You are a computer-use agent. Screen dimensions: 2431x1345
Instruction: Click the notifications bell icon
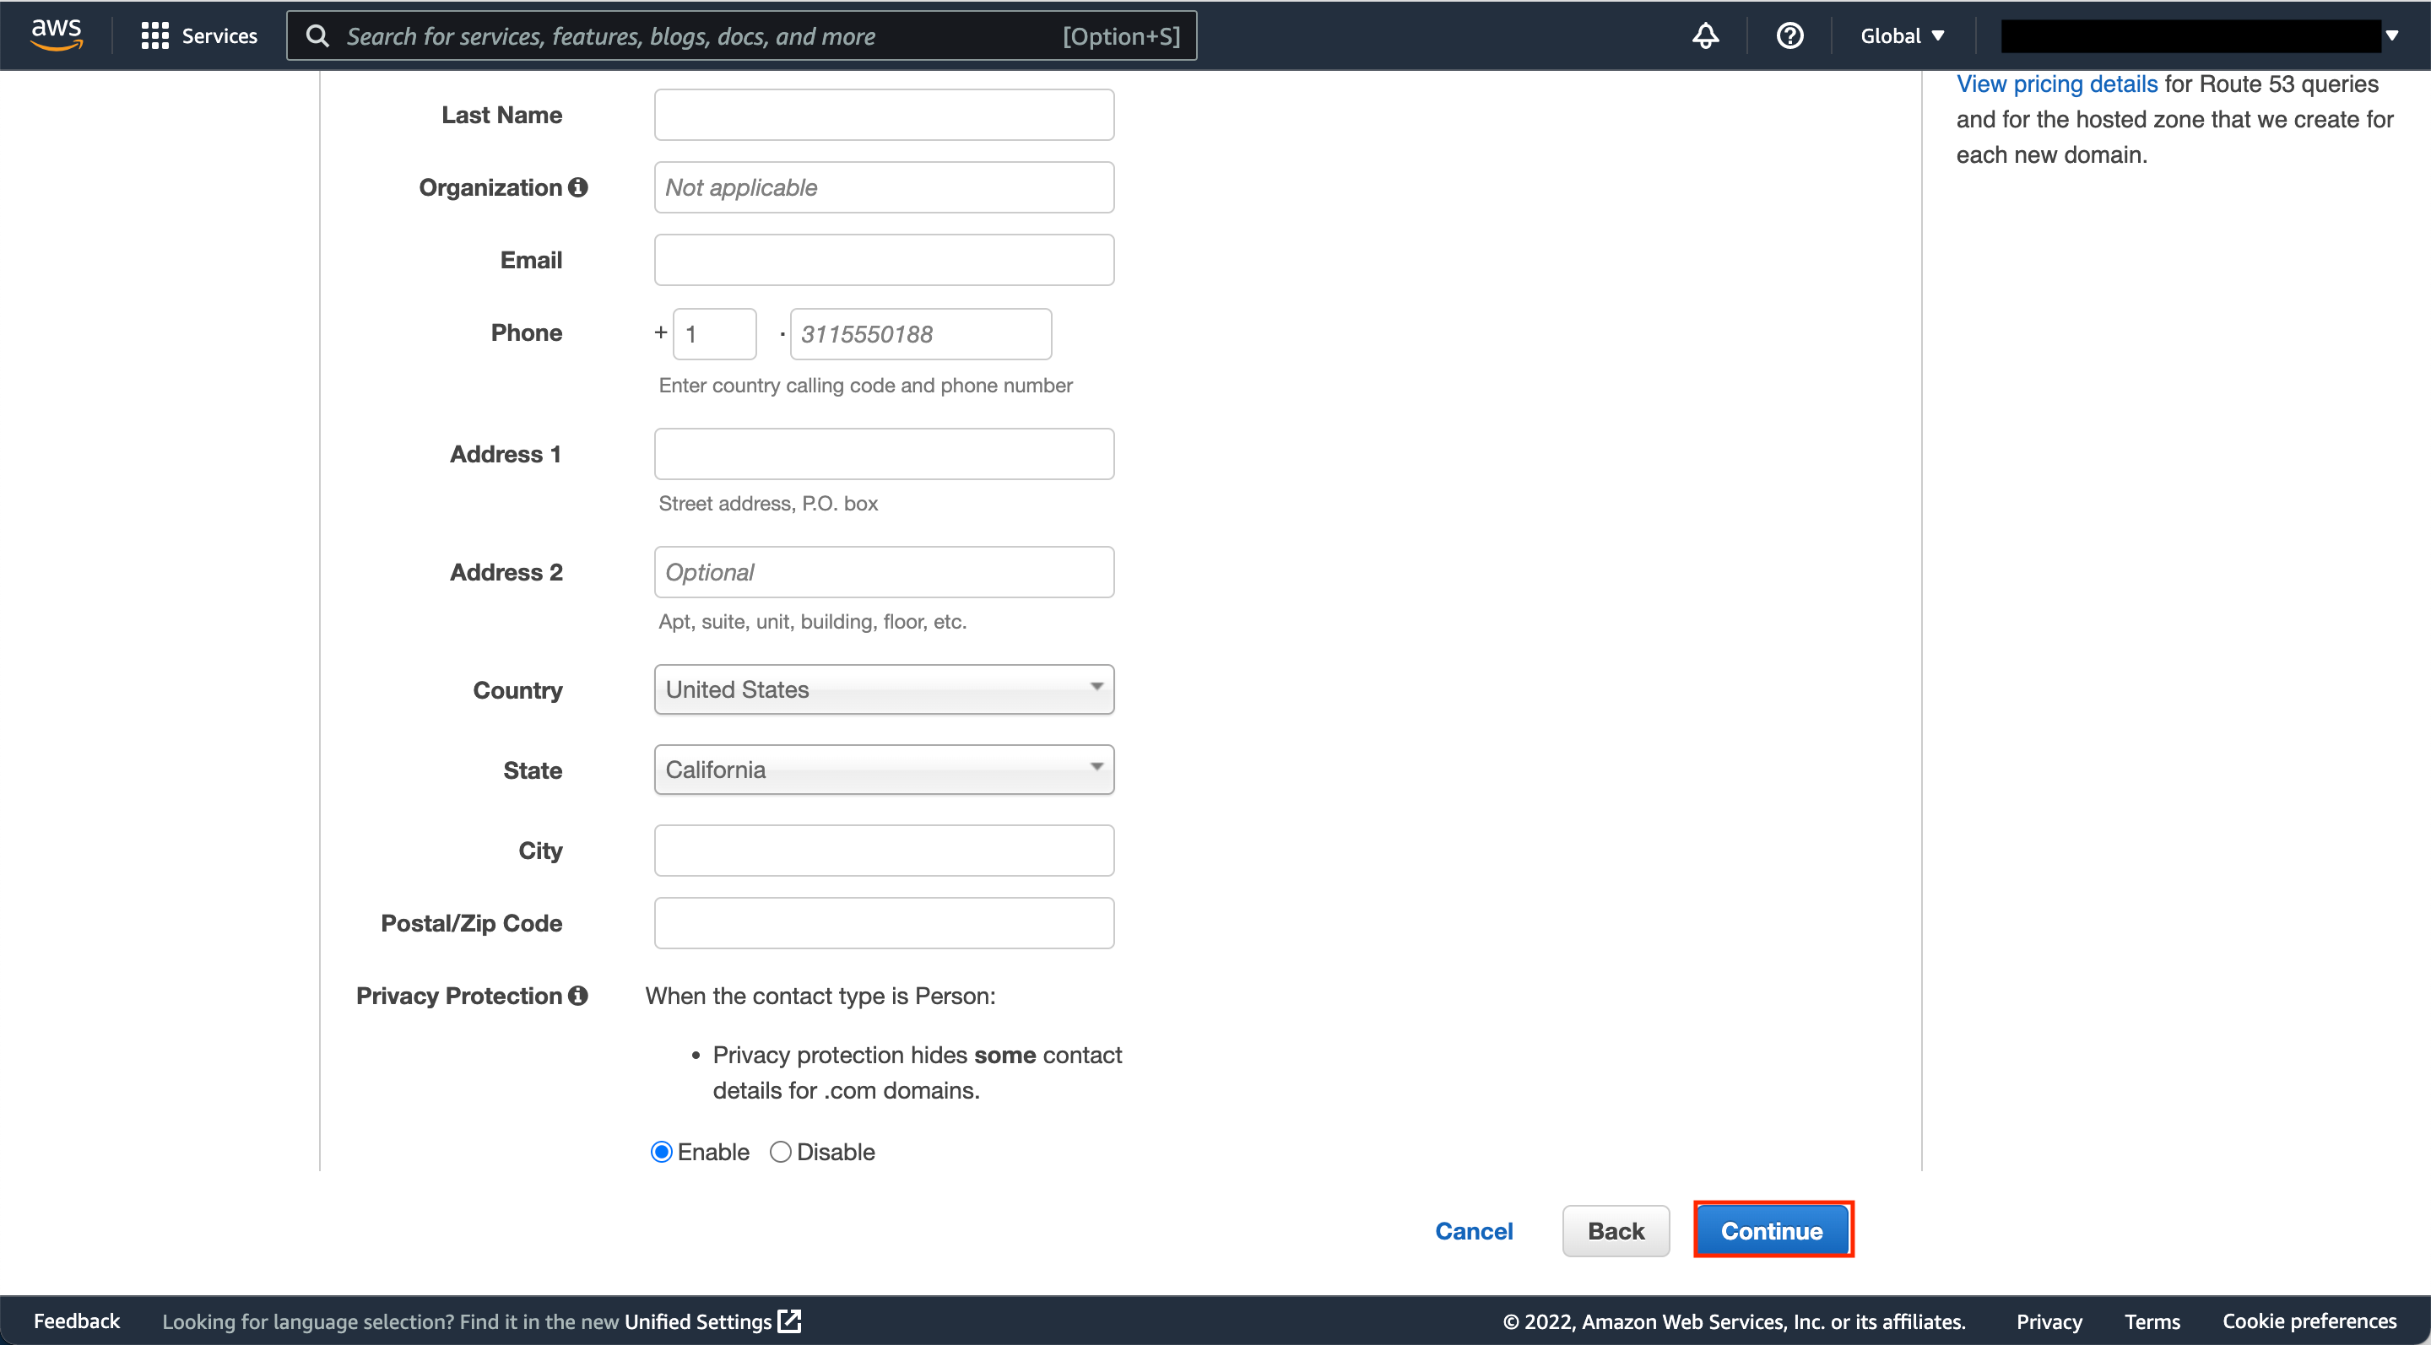(x=1706, y=35)
